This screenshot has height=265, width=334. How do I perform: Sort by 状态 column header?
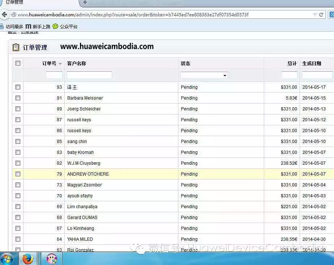(x=186, y=63)
